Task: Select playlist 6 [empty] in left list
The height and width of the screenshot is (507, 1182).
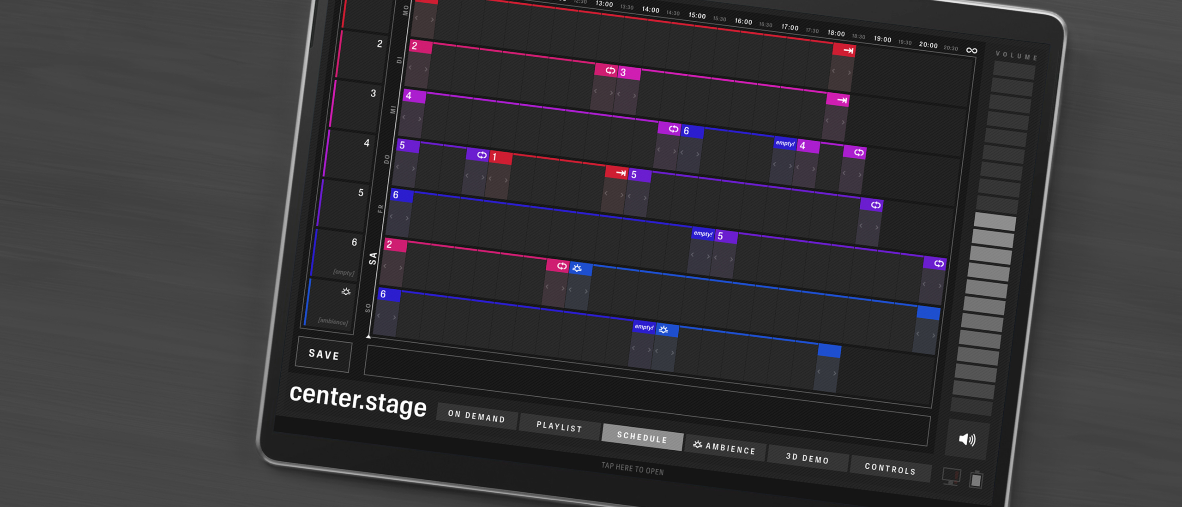Action: (337, 255)
